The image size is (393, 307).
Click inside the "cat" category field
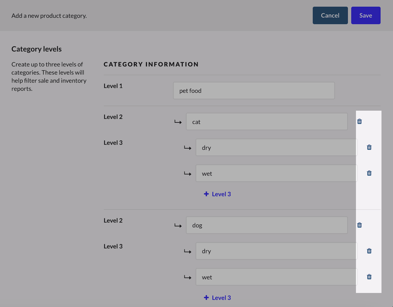pos(267,121)
